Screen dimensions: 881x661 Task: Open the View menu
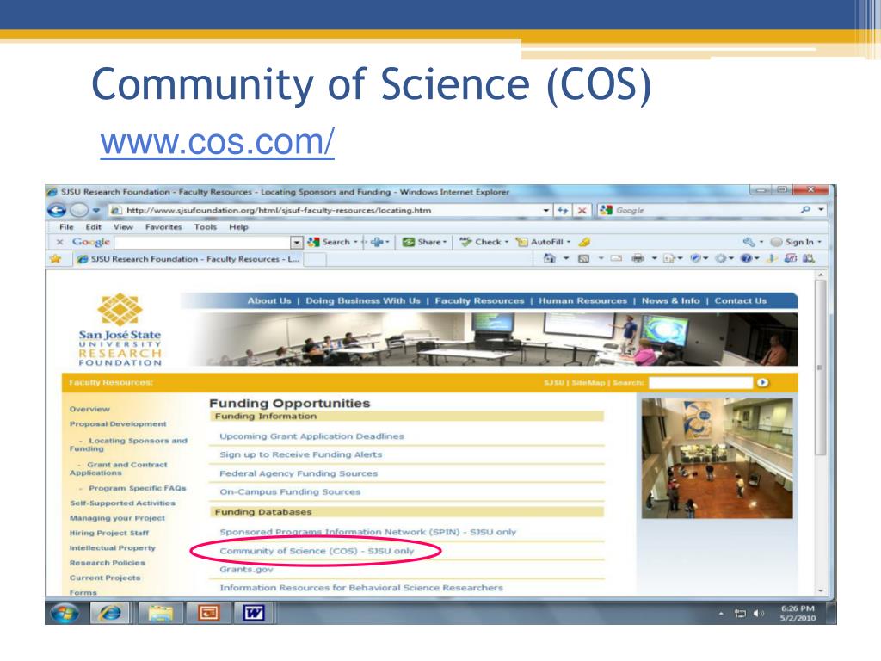click(x=123, y=227)
